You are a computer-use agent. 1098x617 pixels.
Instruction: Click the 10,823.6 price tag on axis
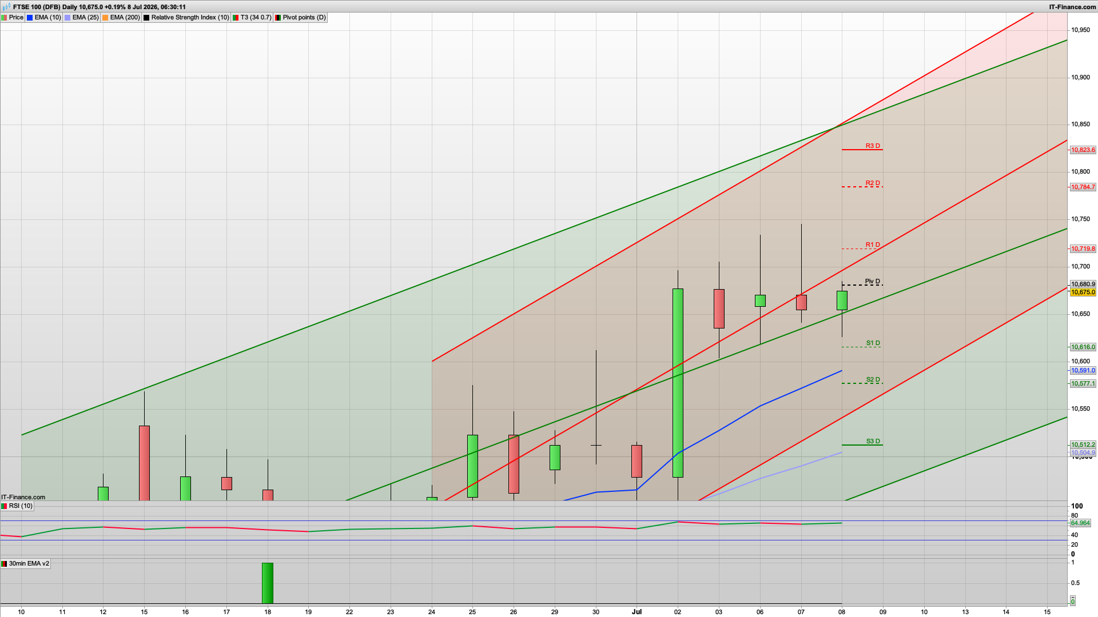(1083, 150)
